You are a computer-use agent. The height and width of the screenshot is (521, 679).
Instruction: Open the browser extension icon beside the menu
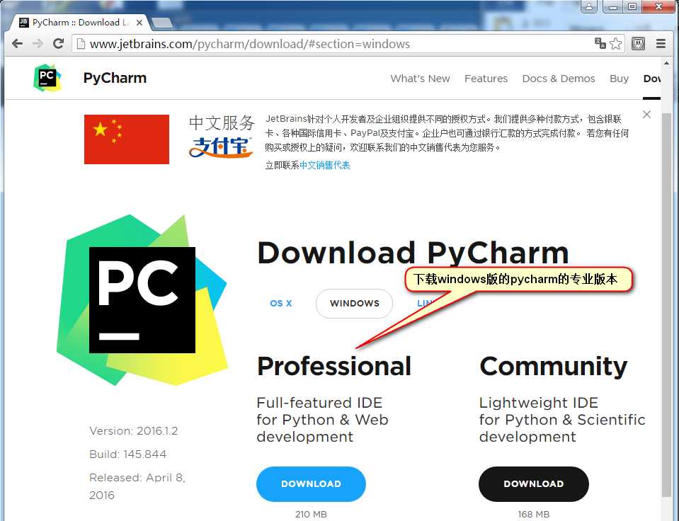click(639, 44)
